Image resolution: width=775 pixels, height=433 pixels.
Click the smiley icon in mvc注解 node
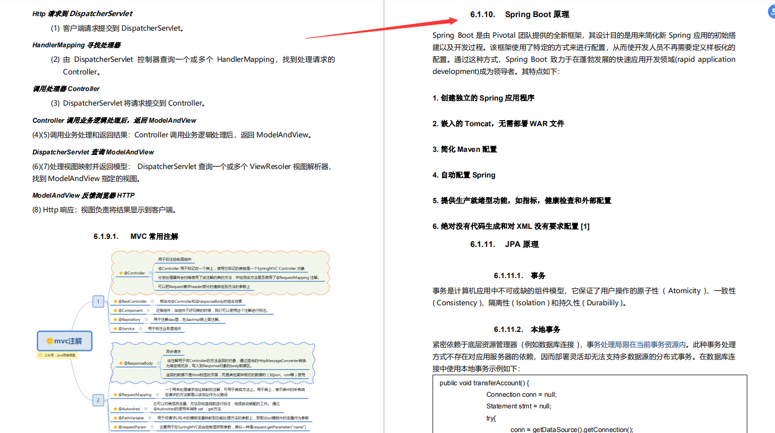click(50, 341)
